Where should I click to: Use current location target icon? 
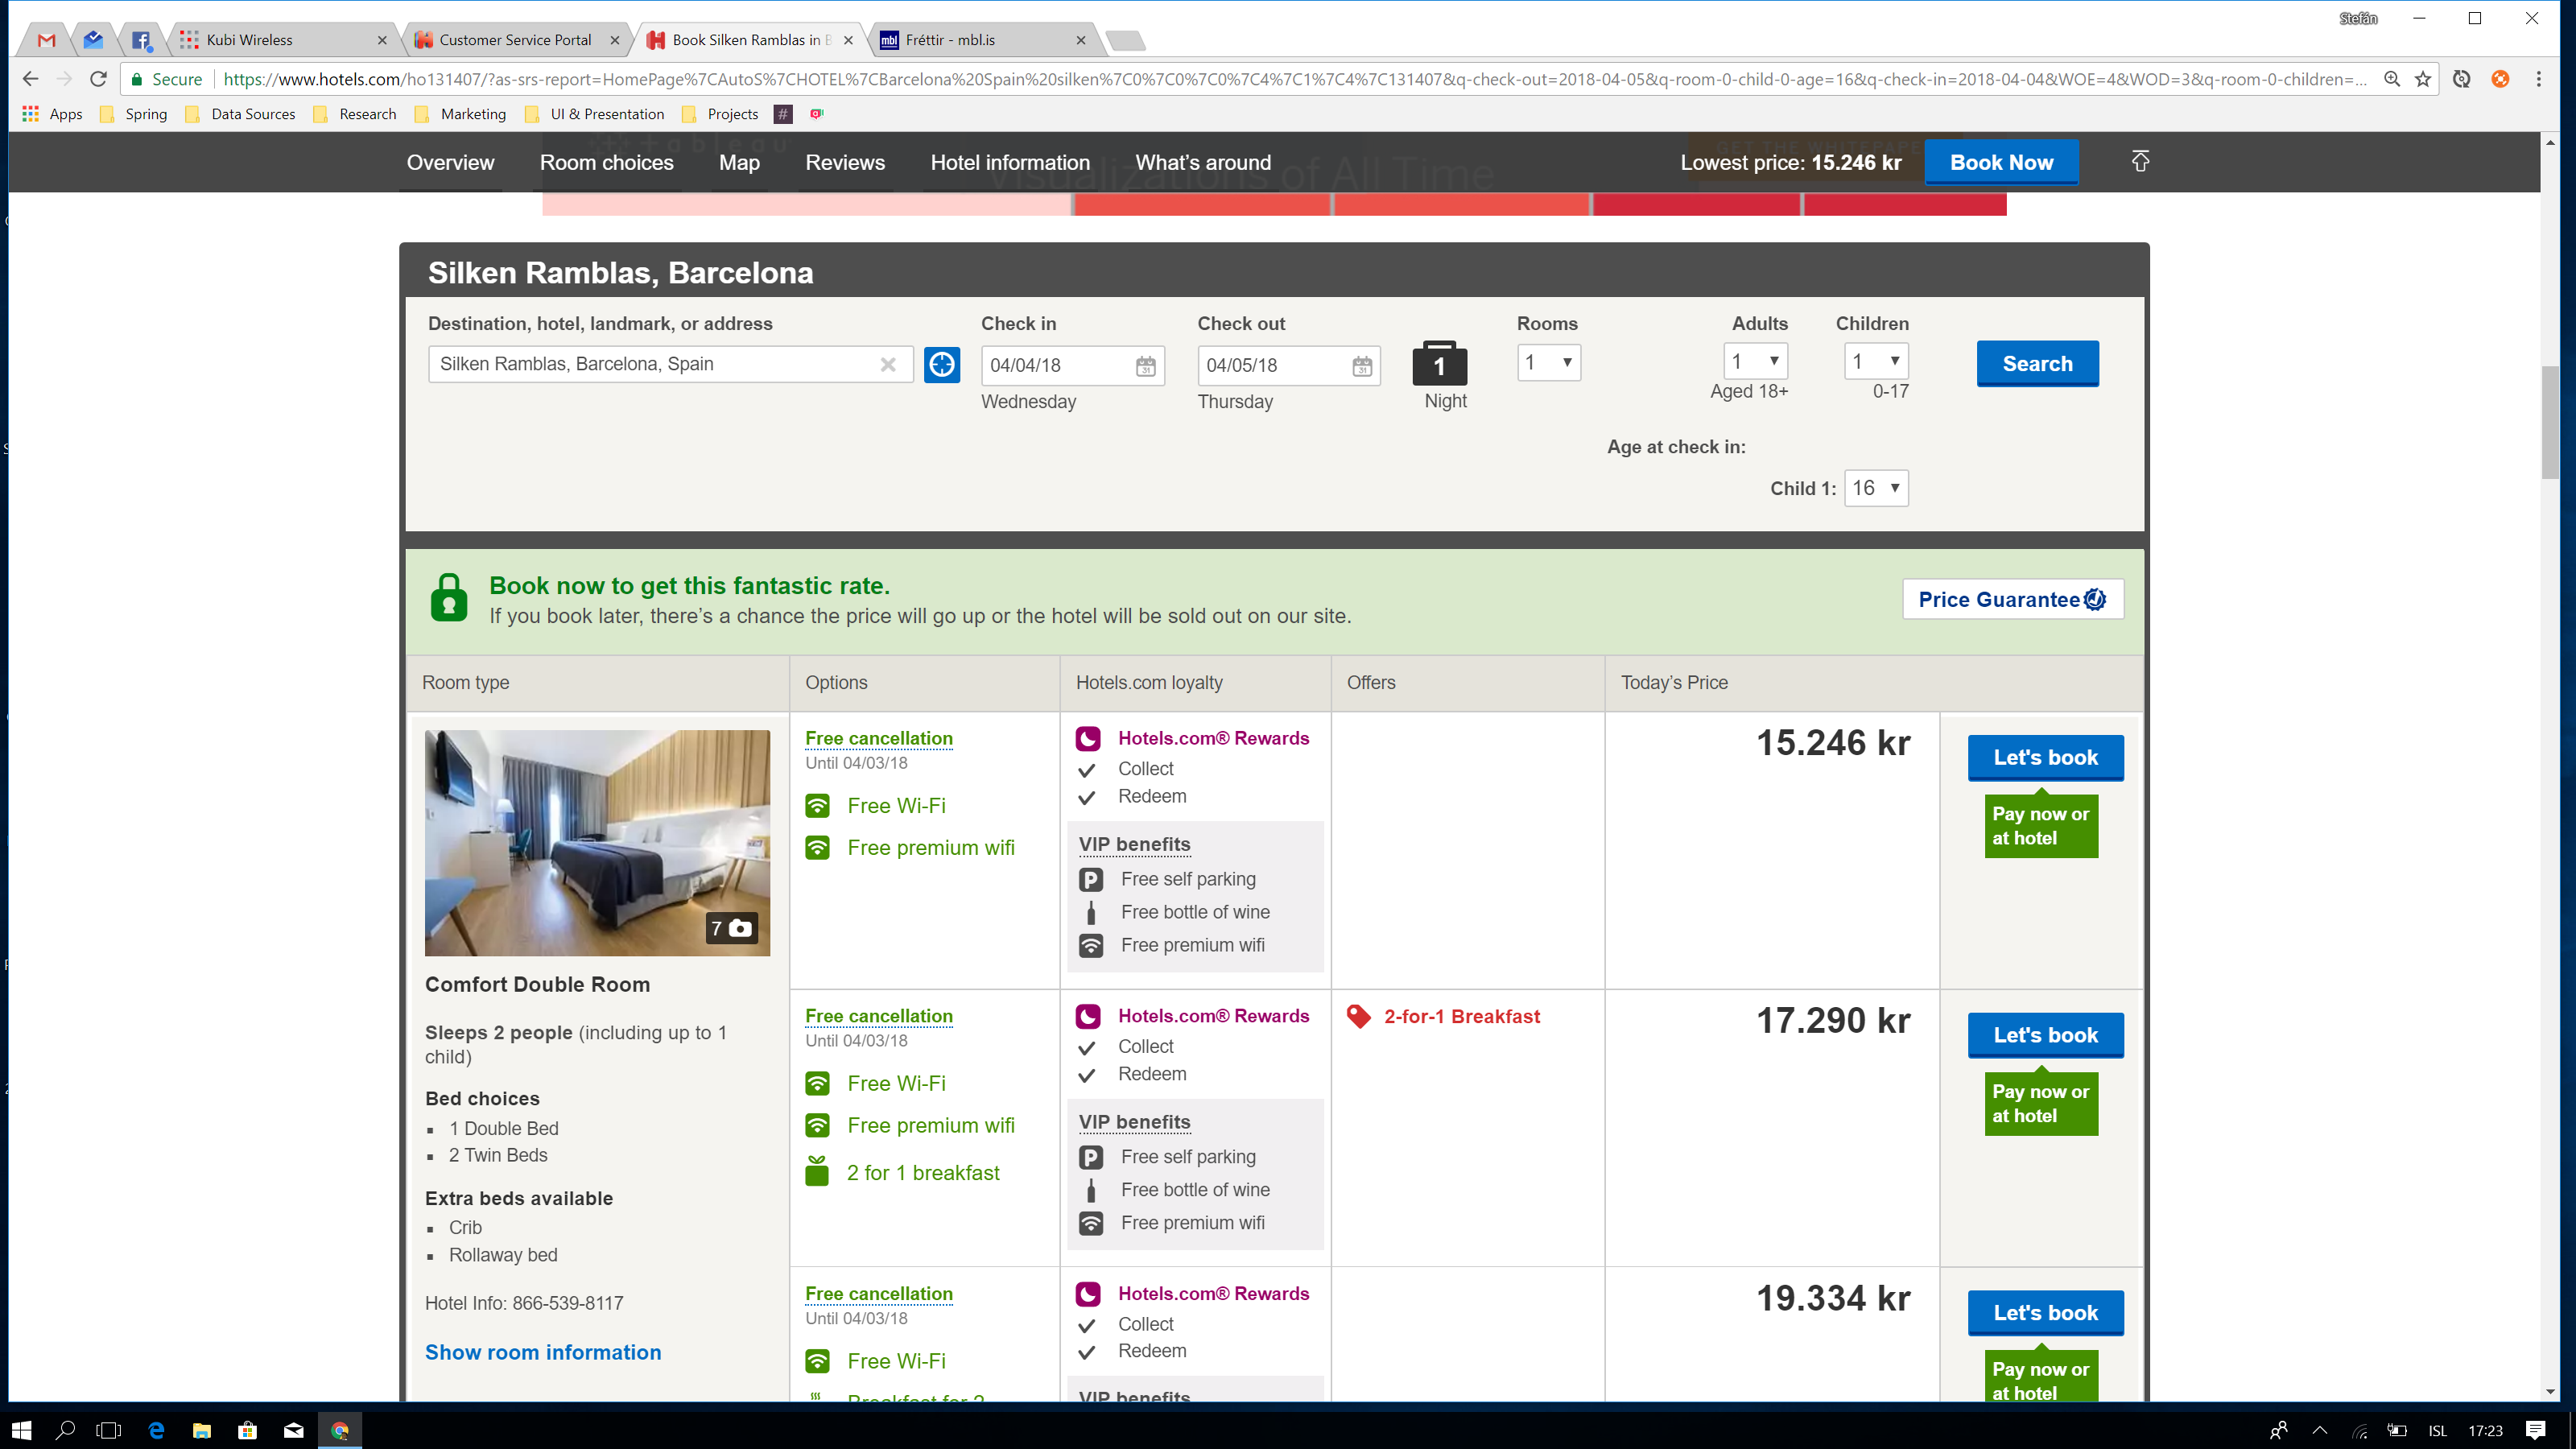click(x=941, y=364)
